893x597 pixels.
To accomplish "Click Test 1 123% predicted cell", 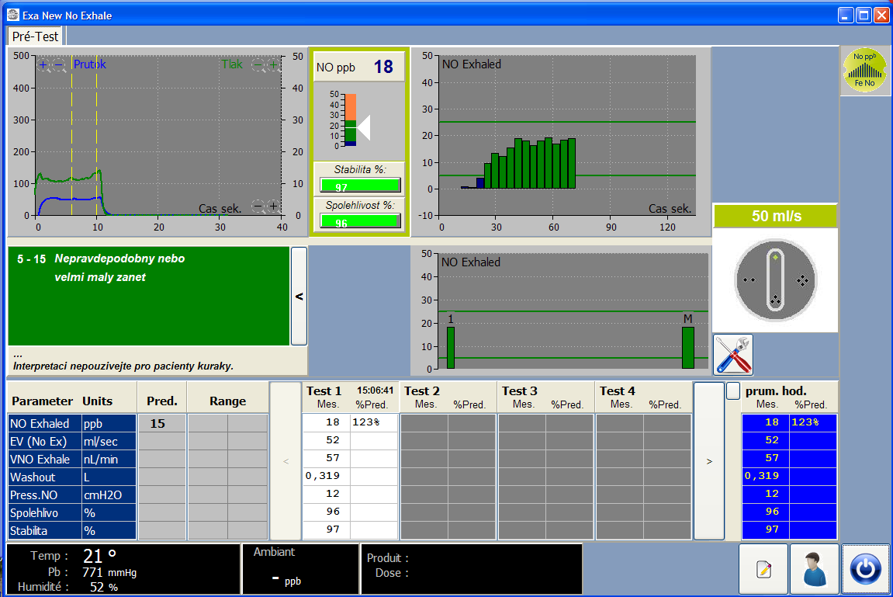I will pos(374,422).
